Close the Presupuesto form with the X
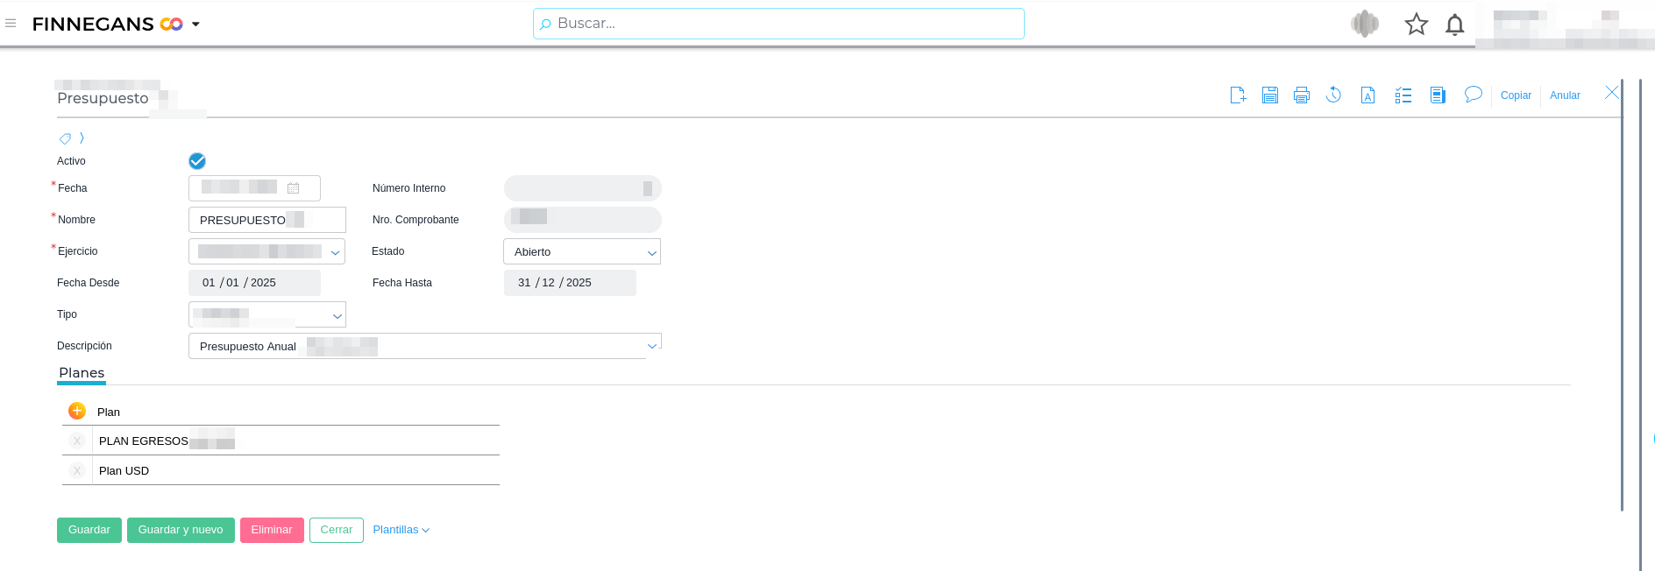Viewport: 1655px width, 571px height. [1611, 92]
